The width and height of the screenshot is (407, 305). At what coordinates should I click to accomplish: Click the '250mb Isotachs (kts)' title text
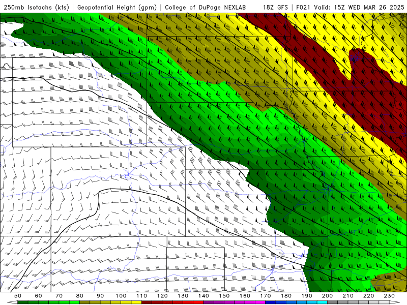(36, 8)
